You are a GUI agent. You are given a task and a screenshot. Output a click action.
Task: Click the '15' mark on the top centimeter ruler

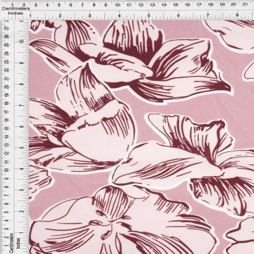175,5
